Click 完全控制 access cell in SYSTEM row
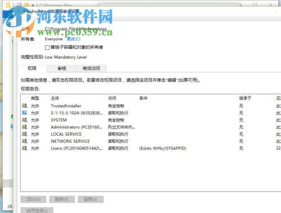The width and height of the screenshot is (281, 213). [116, 120]
